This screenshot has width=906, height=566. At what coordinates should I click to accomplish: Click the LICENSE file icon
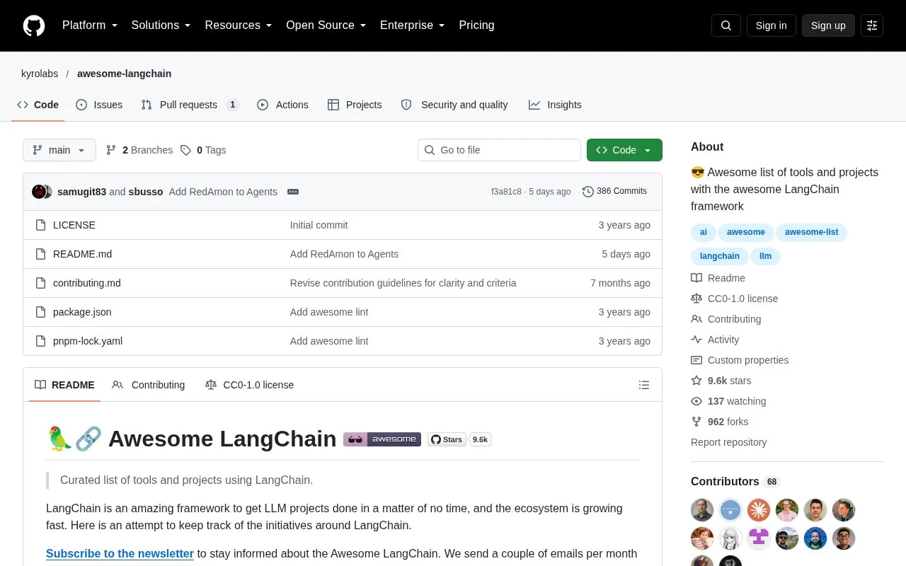point(40,225)
